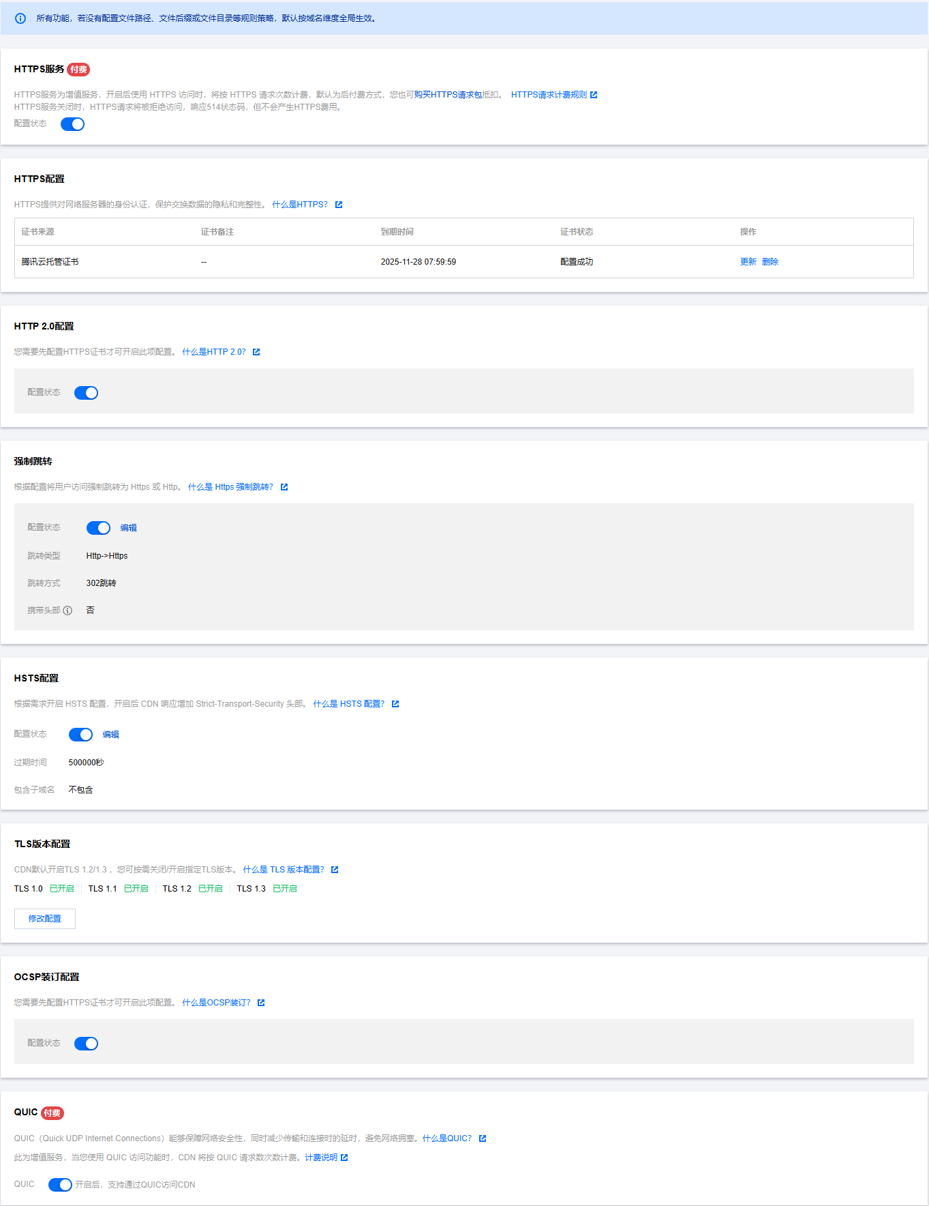The height and width of the screenshot is (1206, 929).
Task: Open the HTTPS请求计费规则 link
Action: point(549,95)
